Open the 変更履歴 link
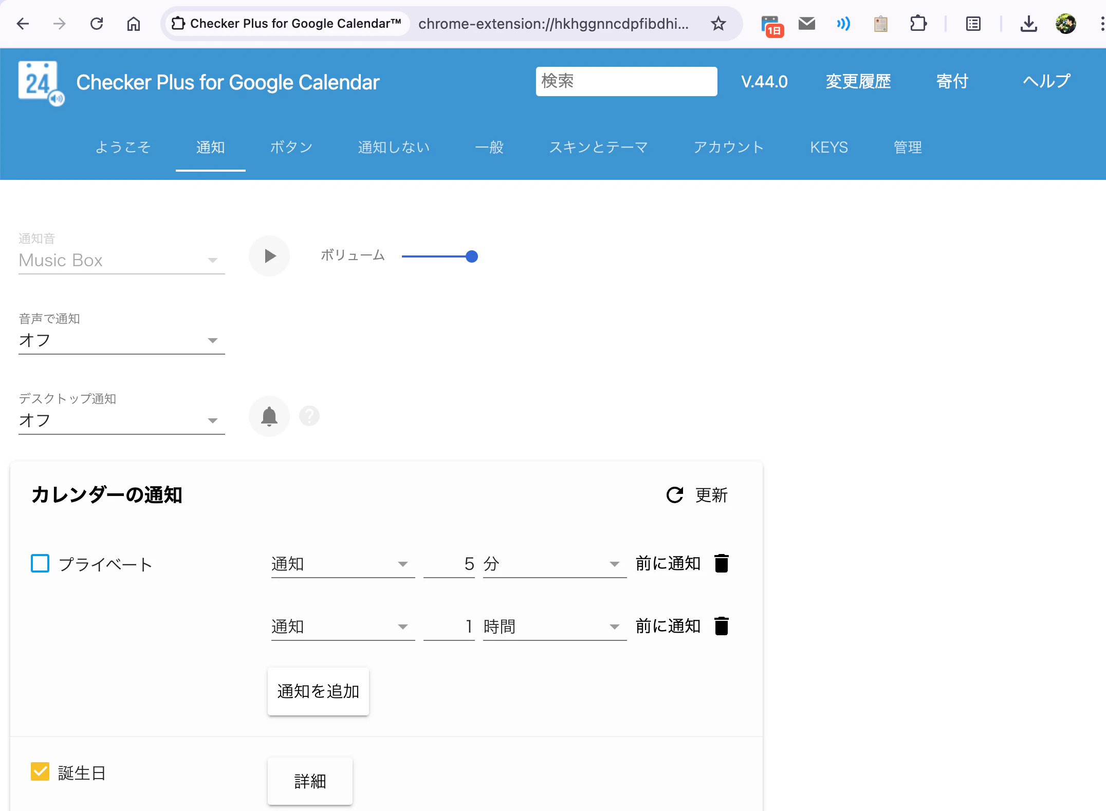Screen dimensions: 1106x811 [858, 81]
